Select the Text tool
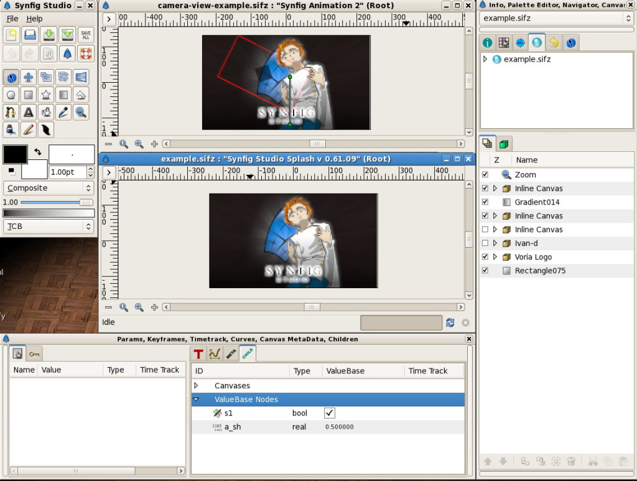This screenshot has width=637, height=481. tap(29, 112)
